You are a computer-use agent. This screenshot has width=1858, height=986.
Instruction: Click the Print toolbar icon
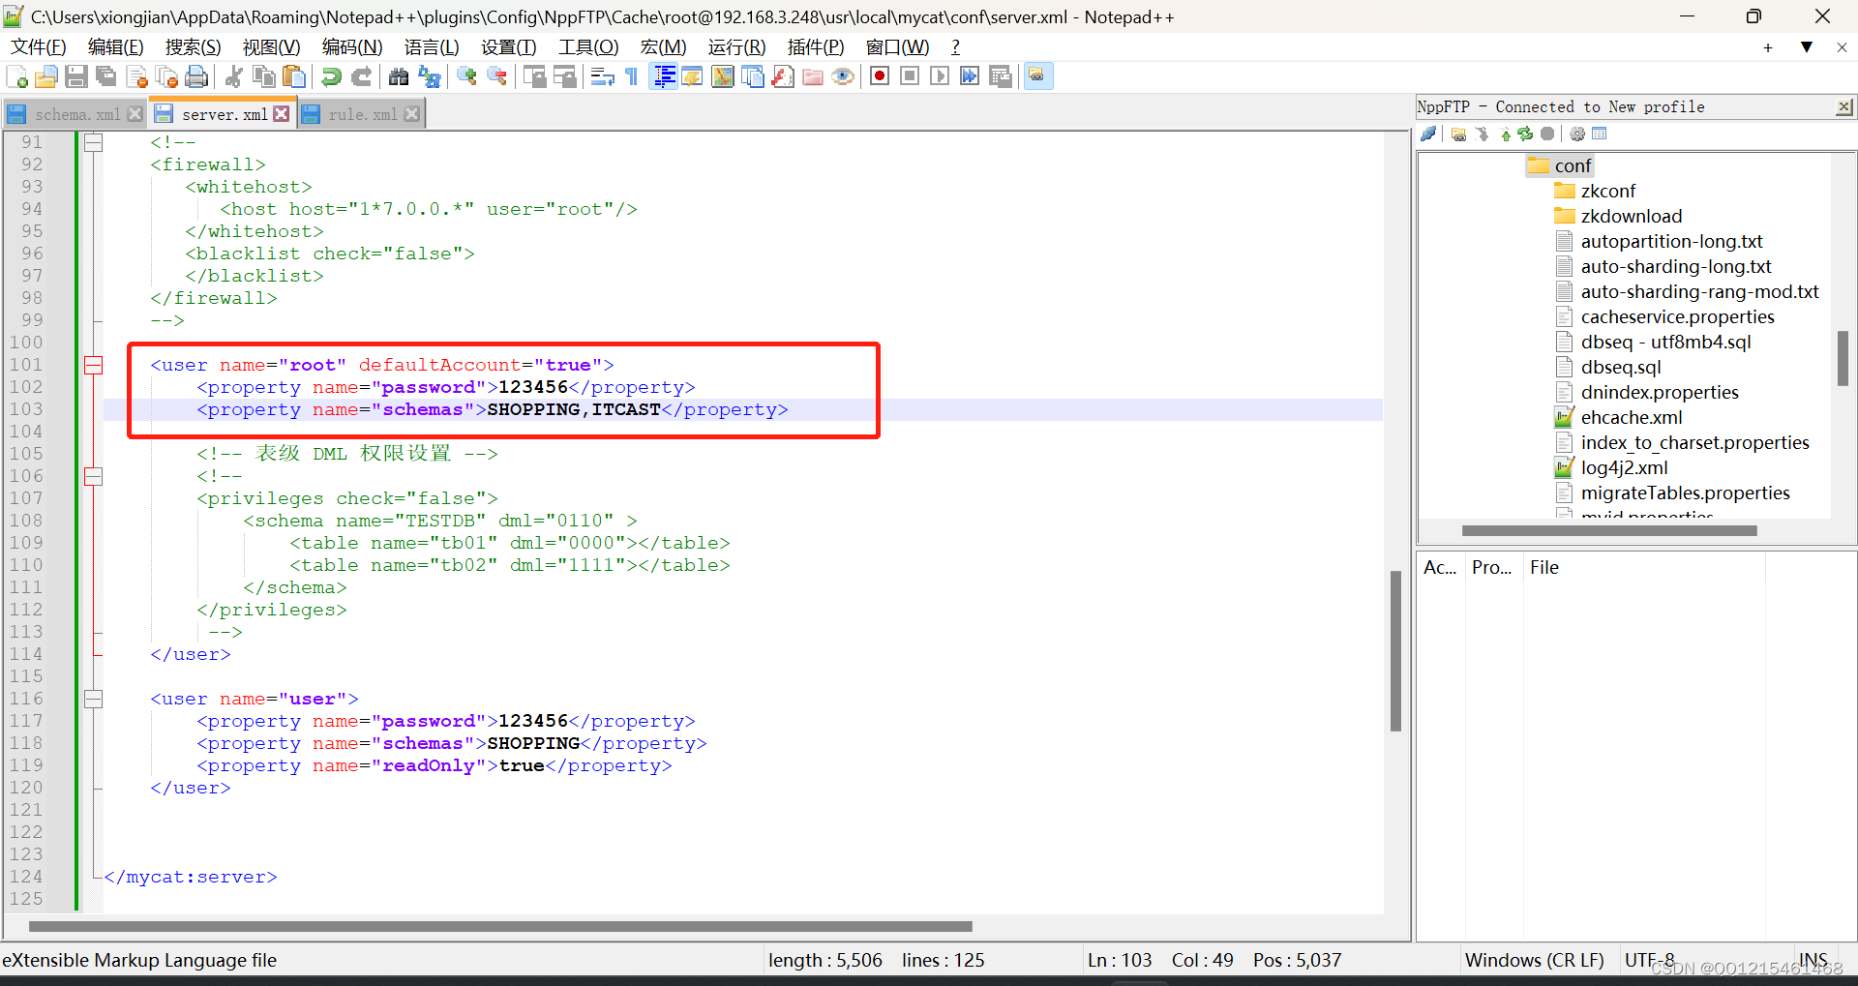tap(196, 76)
